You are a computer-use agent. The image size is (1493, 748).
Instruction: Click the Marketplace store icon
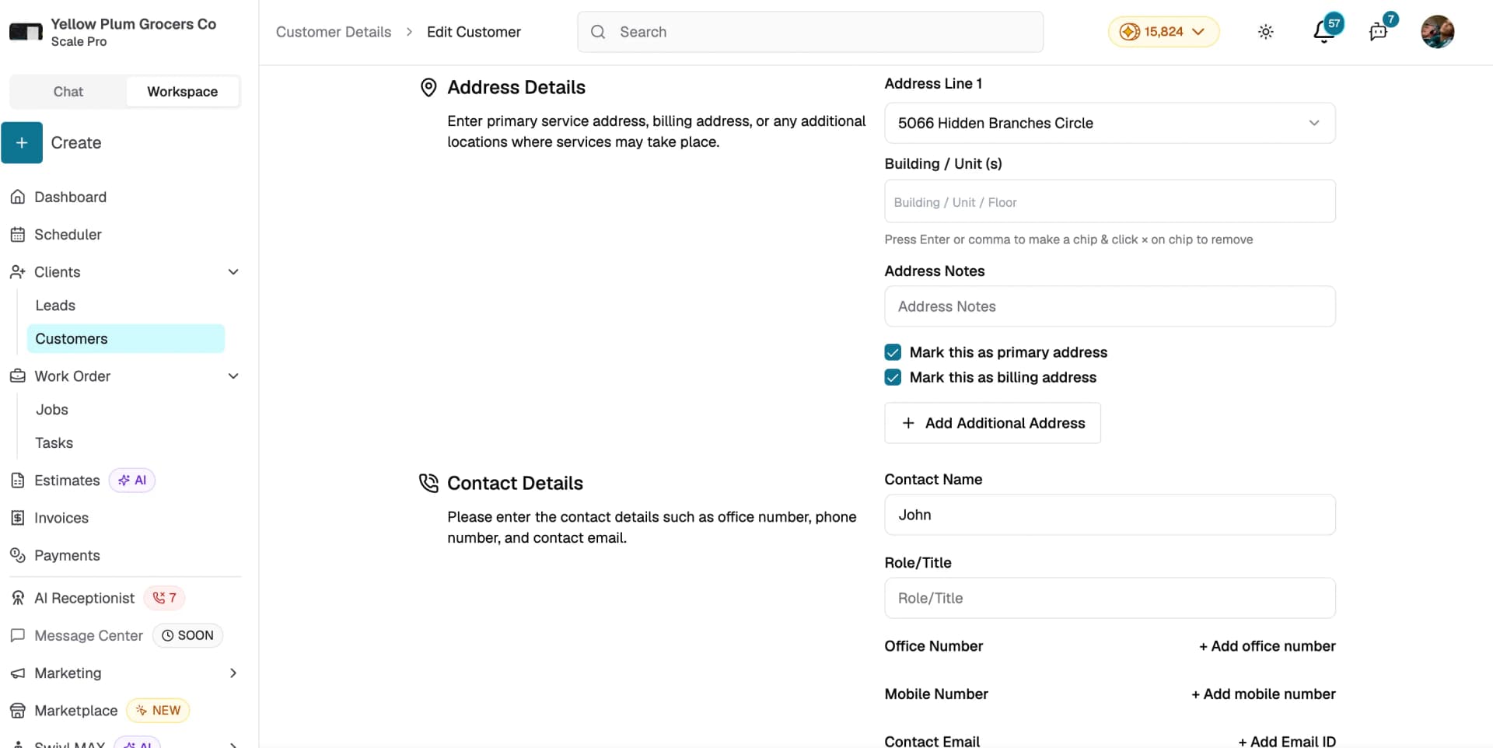18,710
